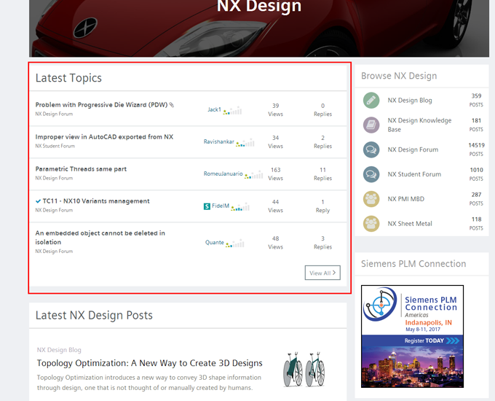Click the NX Sheet Metal group icon
Screen dimensions: 495x401
click(371, 223)
